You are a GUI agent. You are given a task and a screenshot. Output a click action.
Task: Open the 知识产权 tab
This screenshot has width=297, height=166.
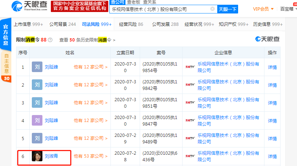(x=234, y=24)
